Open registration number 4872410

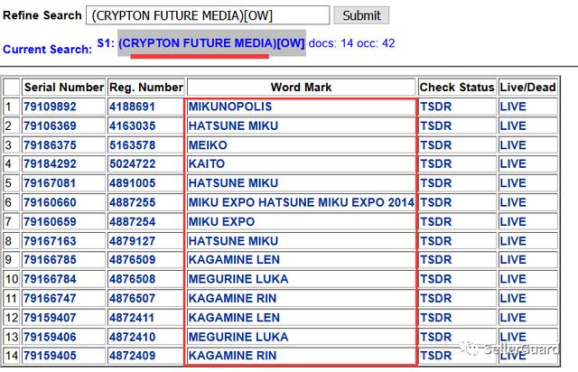coord(133,337)
